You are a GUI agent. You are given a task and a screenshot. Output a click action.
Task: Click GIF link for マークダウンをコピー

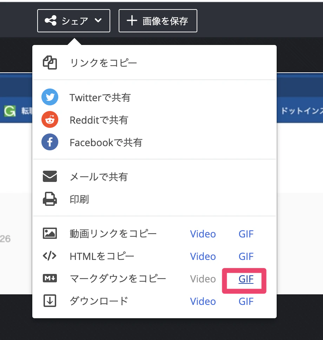246,279
